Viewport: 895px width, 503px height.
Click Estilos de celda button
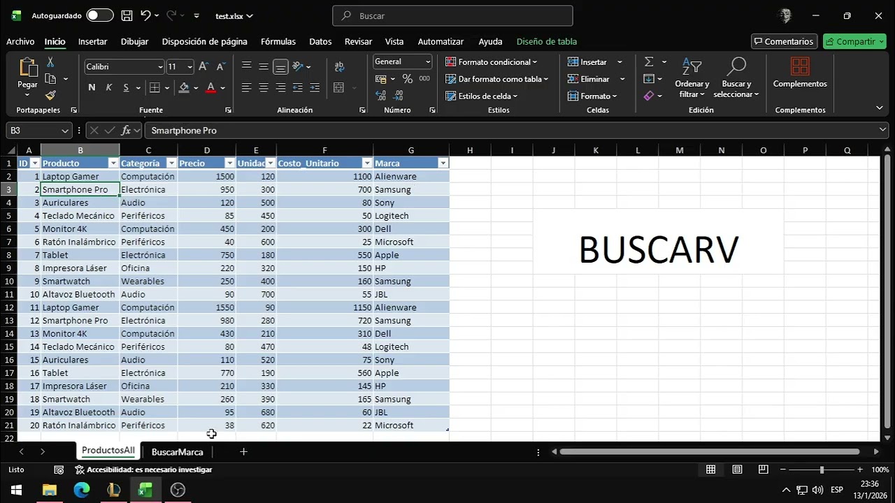pyautogui.click(x=481, y=96)
